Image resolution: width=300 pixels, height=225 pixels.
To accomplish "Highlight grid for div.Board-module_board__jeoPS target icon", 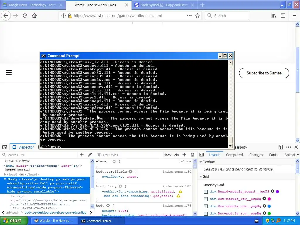I will (x=273, y=191).
